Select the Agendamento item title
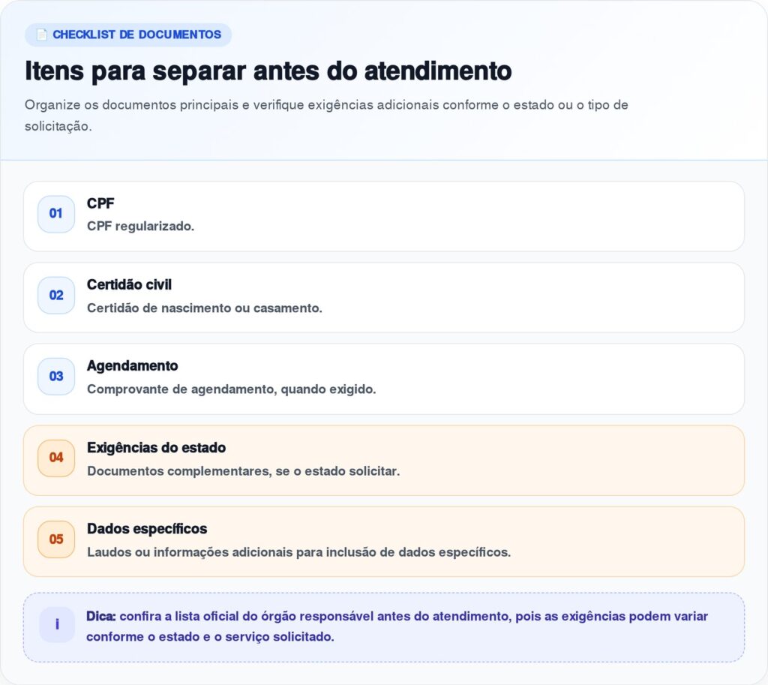The width and height of the screenshot is (768, 685). point(132,366)
